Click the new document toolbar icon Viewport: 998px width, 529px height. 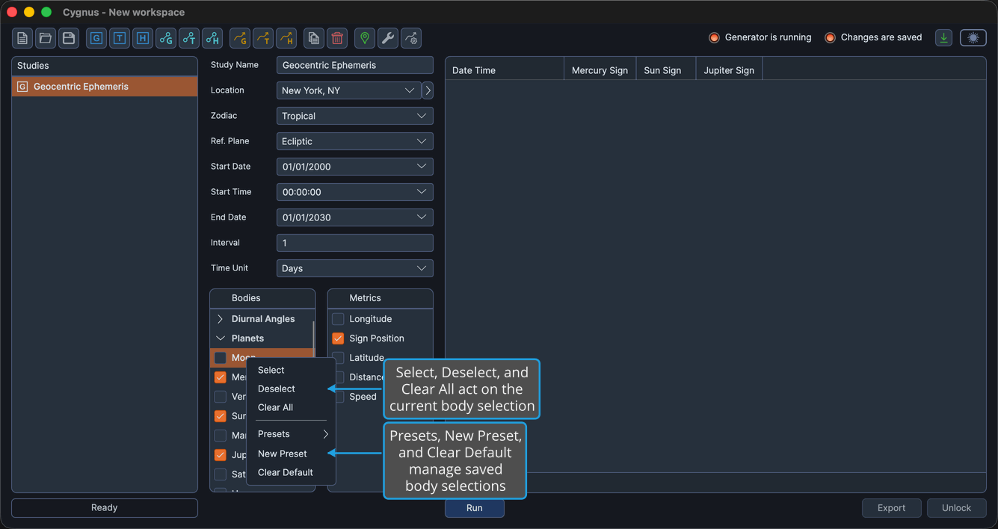22,38
